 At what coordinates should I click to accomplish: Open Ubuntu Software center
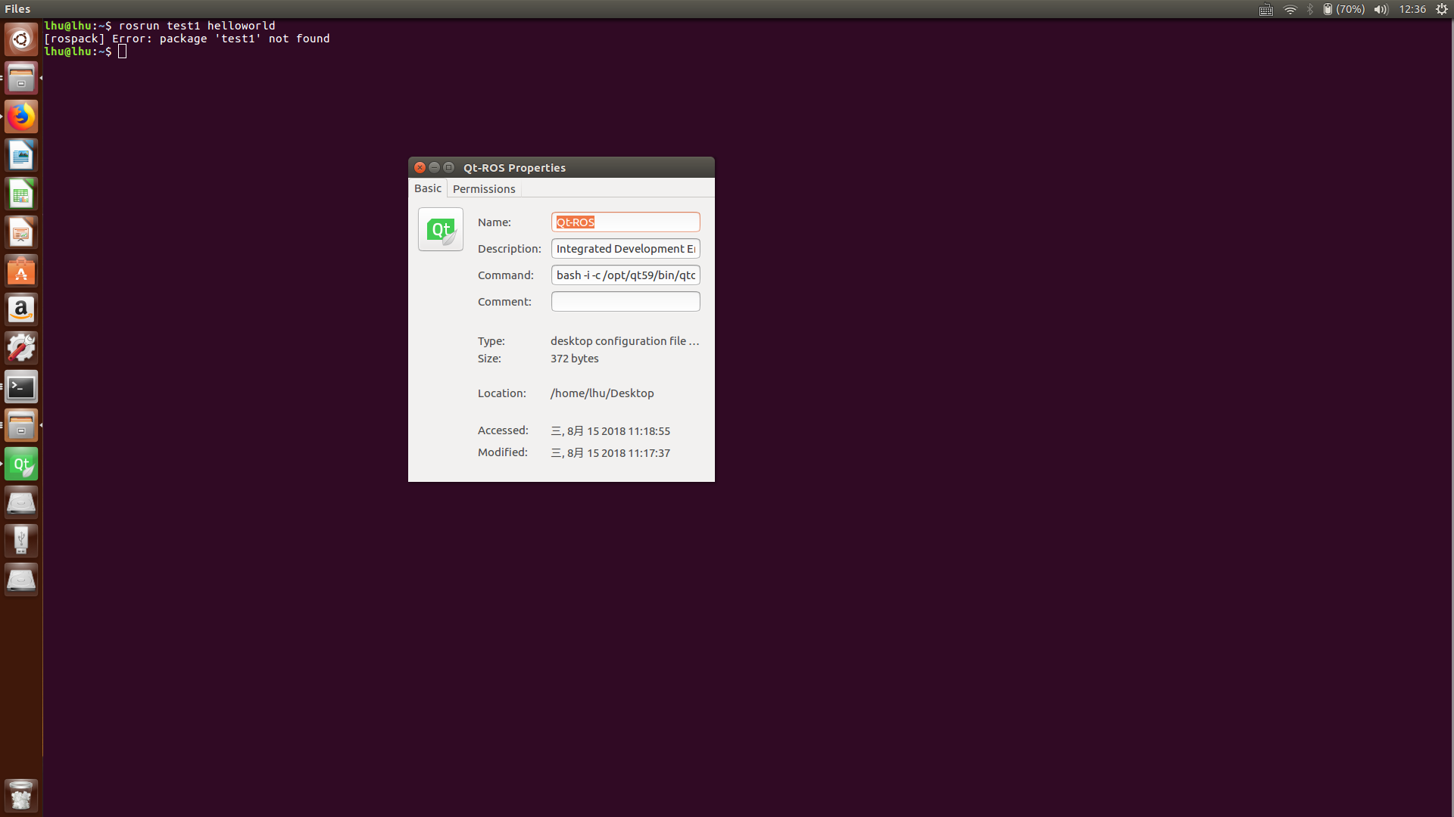click(21, 271)
